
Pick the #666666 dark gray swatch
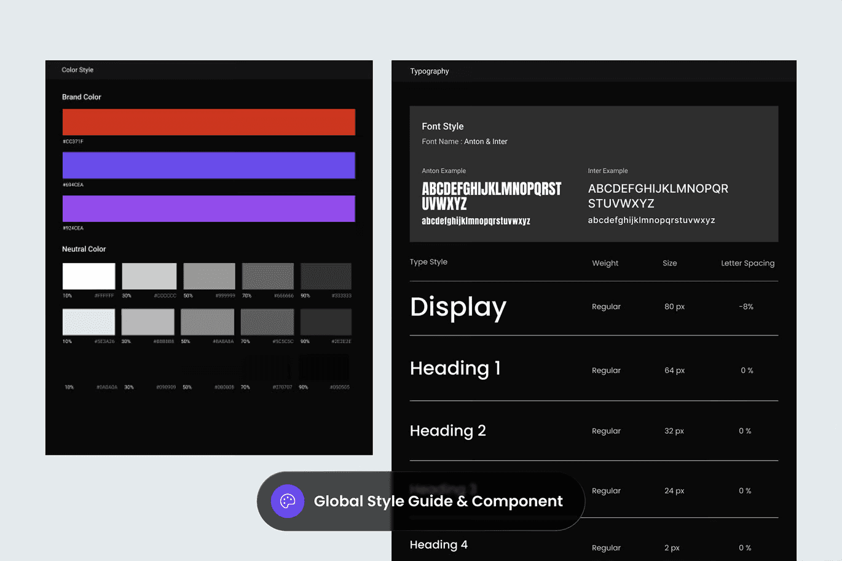click(x=268, y=276)
